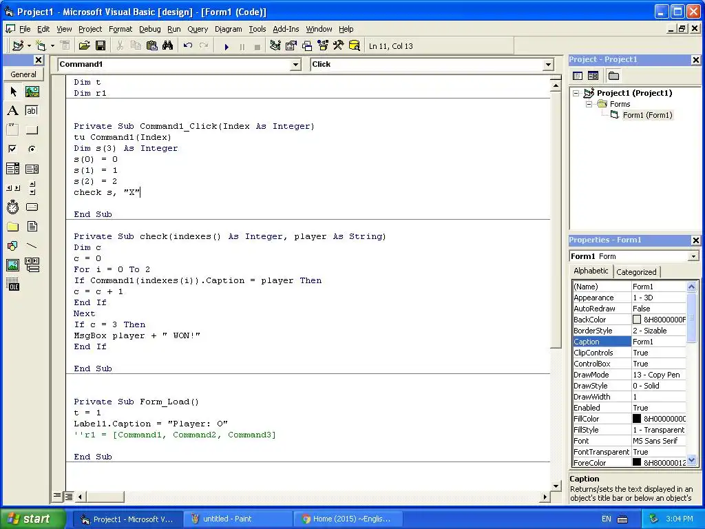This screenshot has width=705, height=529.
Task: Select the Timer control tool
Action: 13,207
